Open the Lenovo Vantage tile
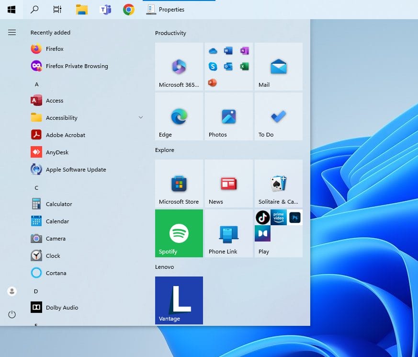Screen dimensions: 418x357 [x=179, y=300]
